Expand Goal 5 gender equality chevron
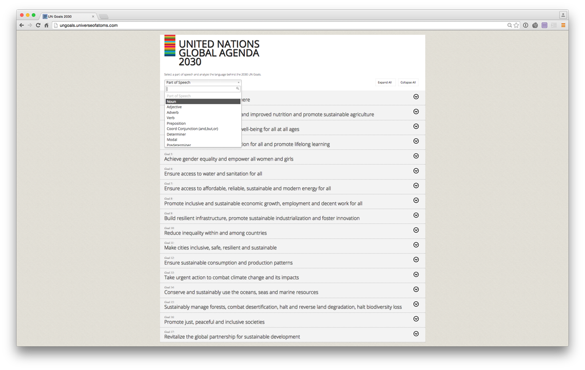Viewport: 585px width, 370px height. [x=416, y=156]
